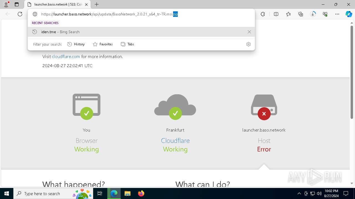Refresh the page
355x199 pixels.
click(20, 14)
